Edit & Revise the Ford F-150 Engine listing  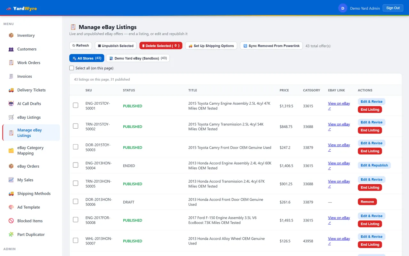tap(371, 216)
